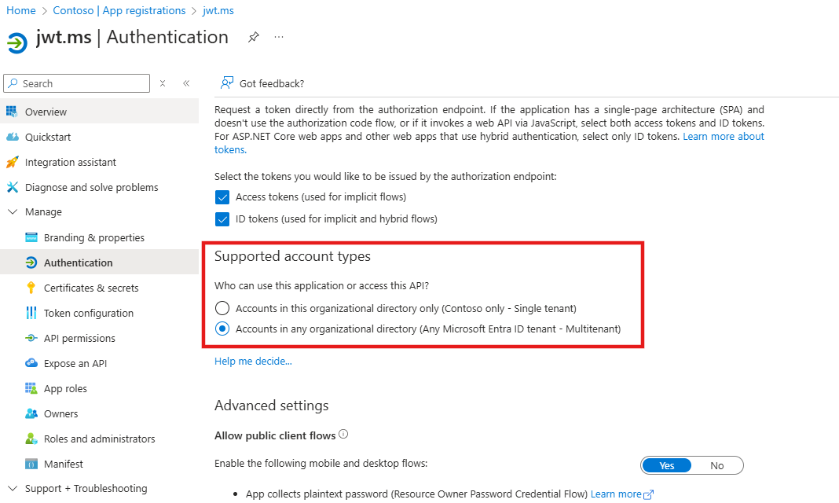Click the search magnifier icon in sidebar
Image resolution: width=839 pixels, height=503 pixels.
tap(13, 83)
